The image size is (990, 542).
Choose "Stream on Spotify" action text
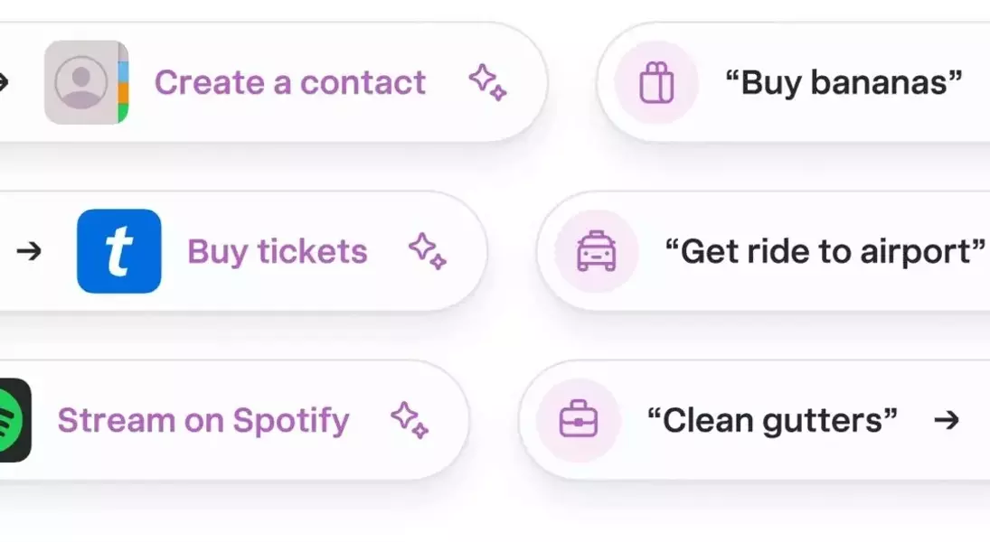coord(203,421)
